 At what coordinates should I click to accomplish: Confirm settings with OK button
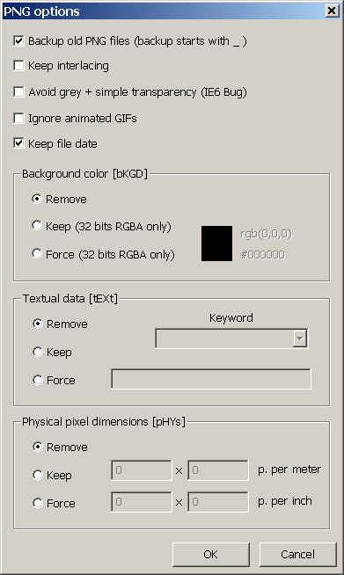211,555
